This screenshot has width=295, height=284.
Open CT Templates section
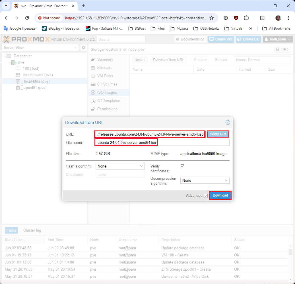coord(109,101)
